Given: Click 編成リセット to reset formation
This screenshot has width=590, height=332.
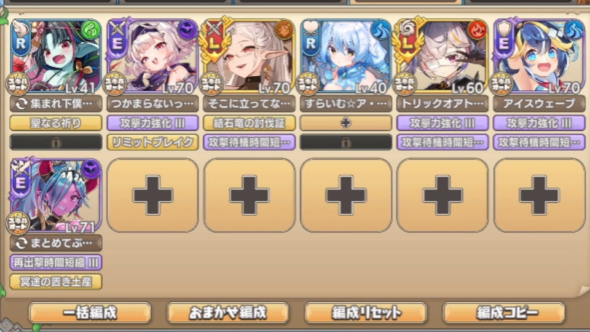Looking at the screenshot, I should click(x=366, y=313).
